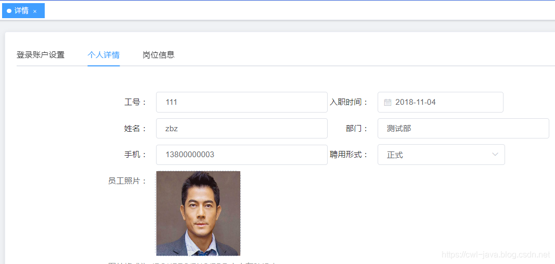Click the 部门： label text
This screenshot has height=264, width=555.
357,129
